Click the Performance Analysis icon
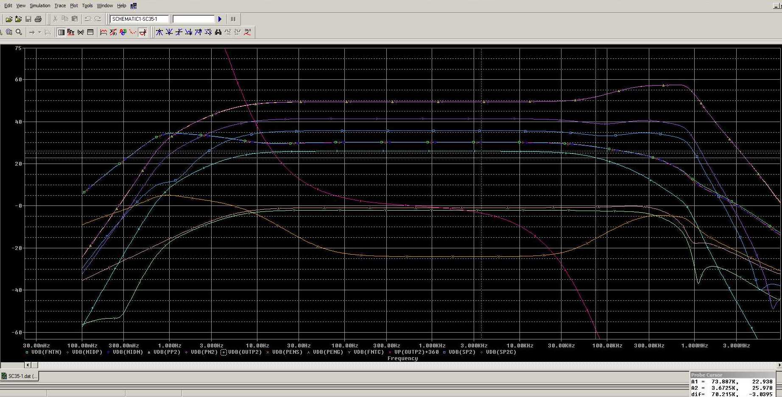Screen dimensions: 782x397 (81, 32)
